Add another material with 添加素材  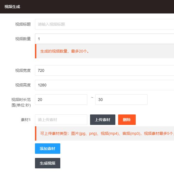48,149
